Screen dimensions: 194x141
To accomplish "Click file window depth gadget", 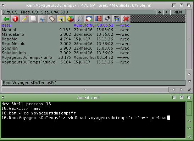I will [189, 5].
